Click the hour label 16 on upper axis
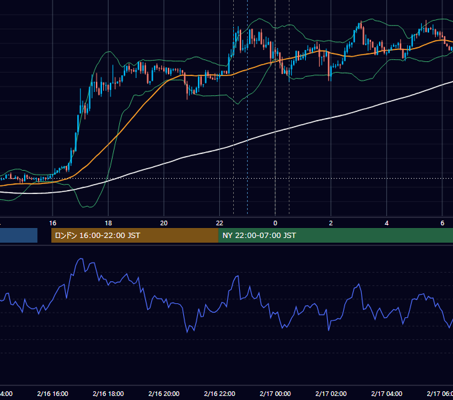The height and width of the screenshot is (400, 453). [x=53, y=223]
